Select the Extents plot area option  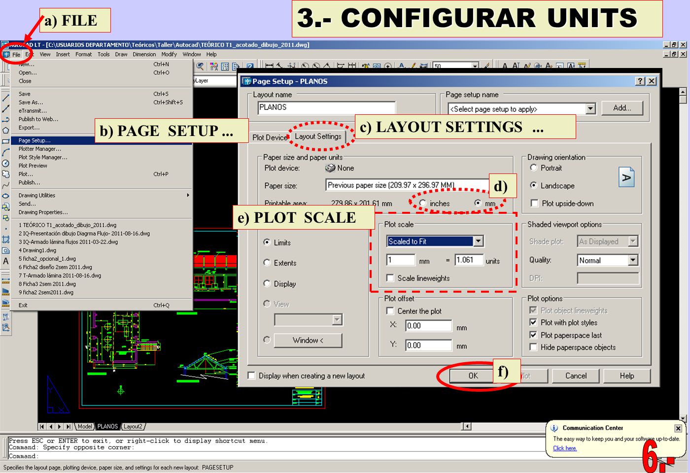pos(267,263)
